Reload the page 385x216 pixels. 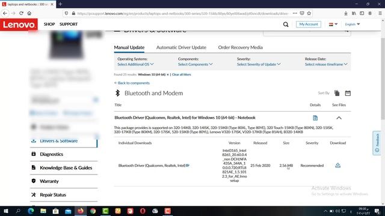(x=22, y=13)
